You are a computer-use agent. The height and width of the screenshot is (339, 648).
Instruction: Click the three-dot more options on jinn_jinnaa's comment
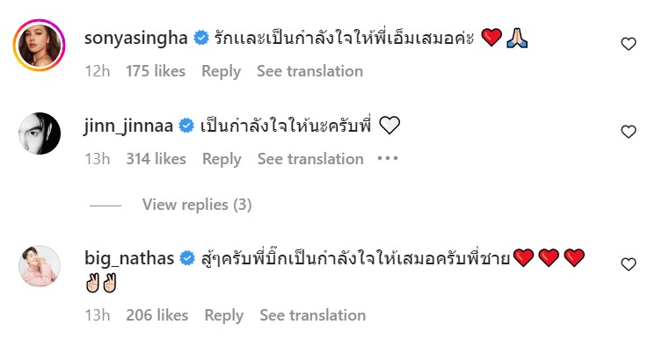tap(388, 158)
